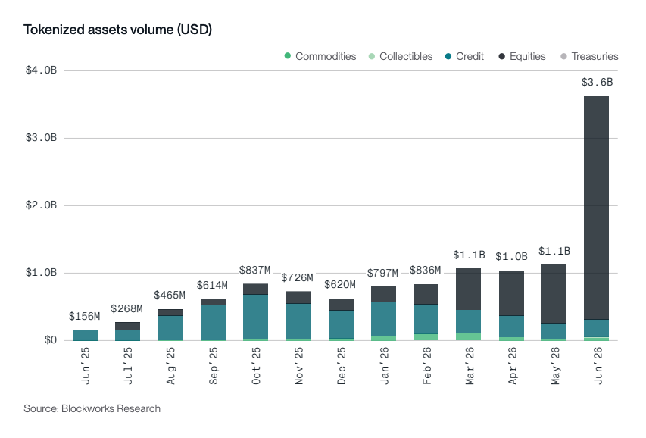
Task: Toggle the Commodities legend entry
Action: pyautogui.click(x=320, y=56)
